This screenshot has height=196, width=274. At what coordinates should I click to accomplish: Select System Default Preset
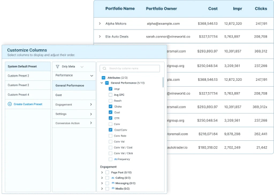pyautogui.click(x=28, y=66)
